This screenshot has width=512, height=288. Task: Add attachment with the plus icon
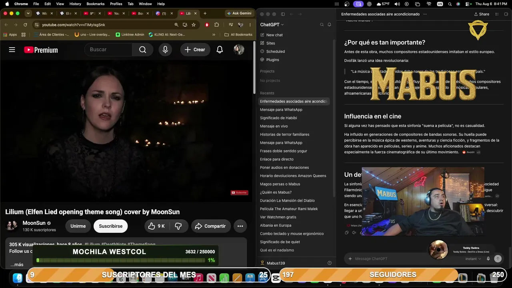350,259
